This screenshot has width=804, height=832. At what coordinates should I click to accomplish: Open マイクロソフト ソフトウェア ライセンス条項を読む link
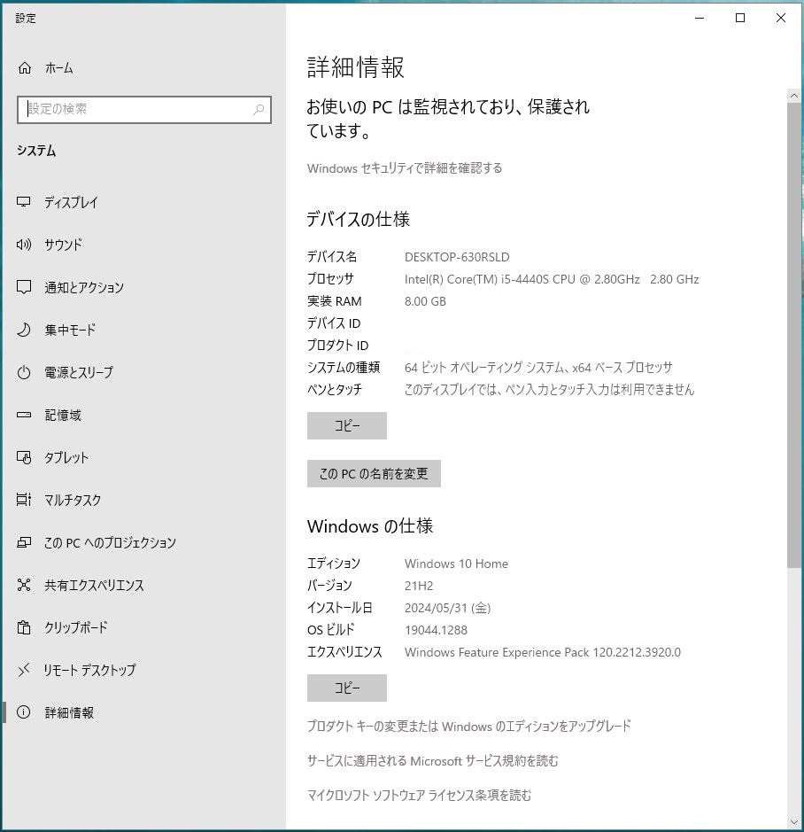coord(419,795)
